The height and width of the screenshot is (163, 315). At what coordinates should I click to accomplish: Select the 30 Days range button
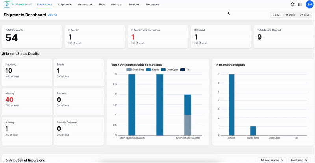[304, 15]
